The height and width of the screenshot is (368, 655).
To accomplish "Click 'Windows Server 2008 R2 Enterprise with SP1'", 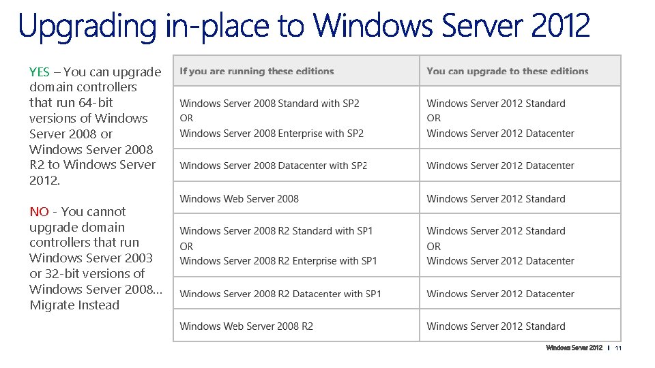I will pyautogui.click(x=278, y=261).
